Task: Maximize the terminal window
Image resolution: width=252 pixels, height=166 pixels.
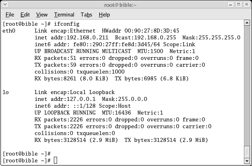Action: [238, 4]
